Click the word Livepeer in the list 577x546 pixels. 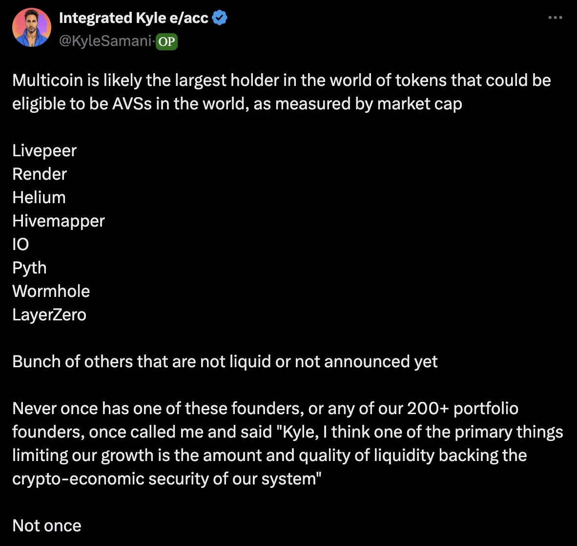click(44, 150)
